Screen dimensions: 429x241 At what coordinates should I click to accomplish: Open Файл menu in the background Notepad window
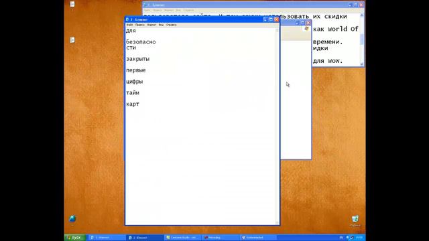click(x=147, y=10)
